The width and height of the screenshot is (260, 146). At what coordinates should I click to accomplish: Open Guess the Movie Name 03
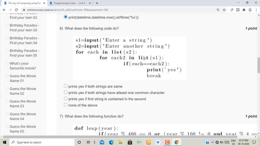[23, 104]
